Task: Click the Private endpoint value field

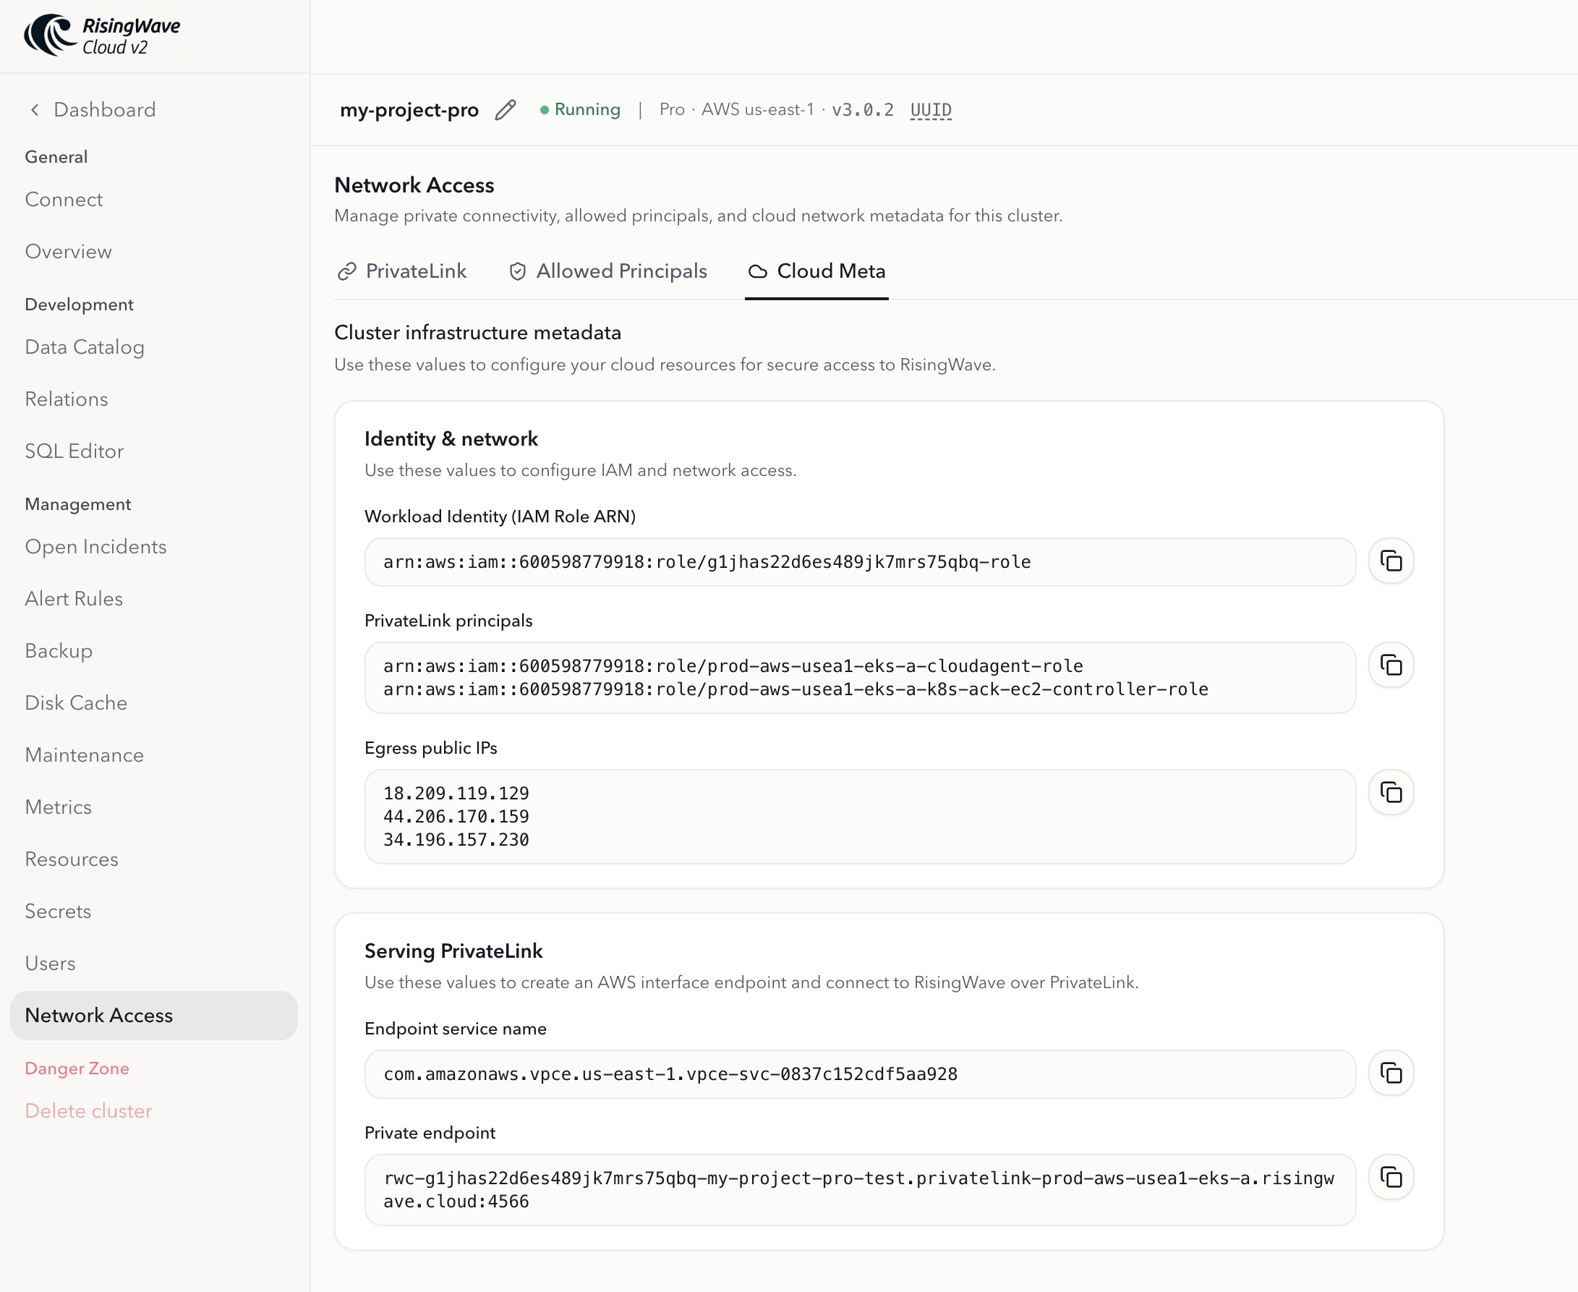Action: coord(860,1189)
